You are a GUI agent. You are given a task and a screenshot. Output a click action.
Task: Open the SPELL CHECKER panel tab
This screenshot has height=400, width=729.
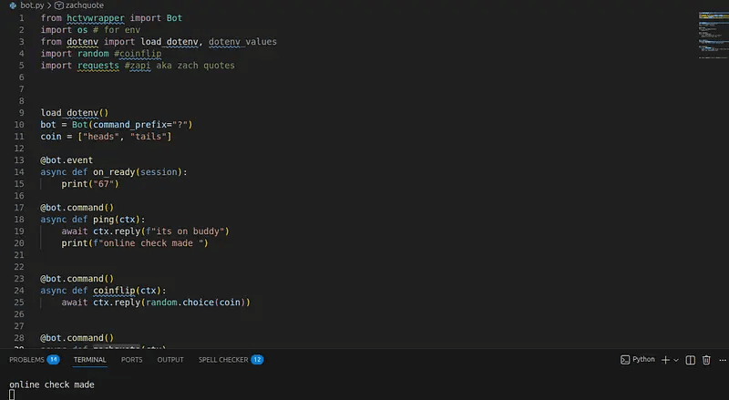click(x=223, y=360)
